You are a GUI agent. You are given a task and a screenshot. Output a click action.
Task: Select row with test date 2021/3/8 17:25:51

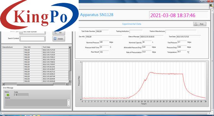35,52
